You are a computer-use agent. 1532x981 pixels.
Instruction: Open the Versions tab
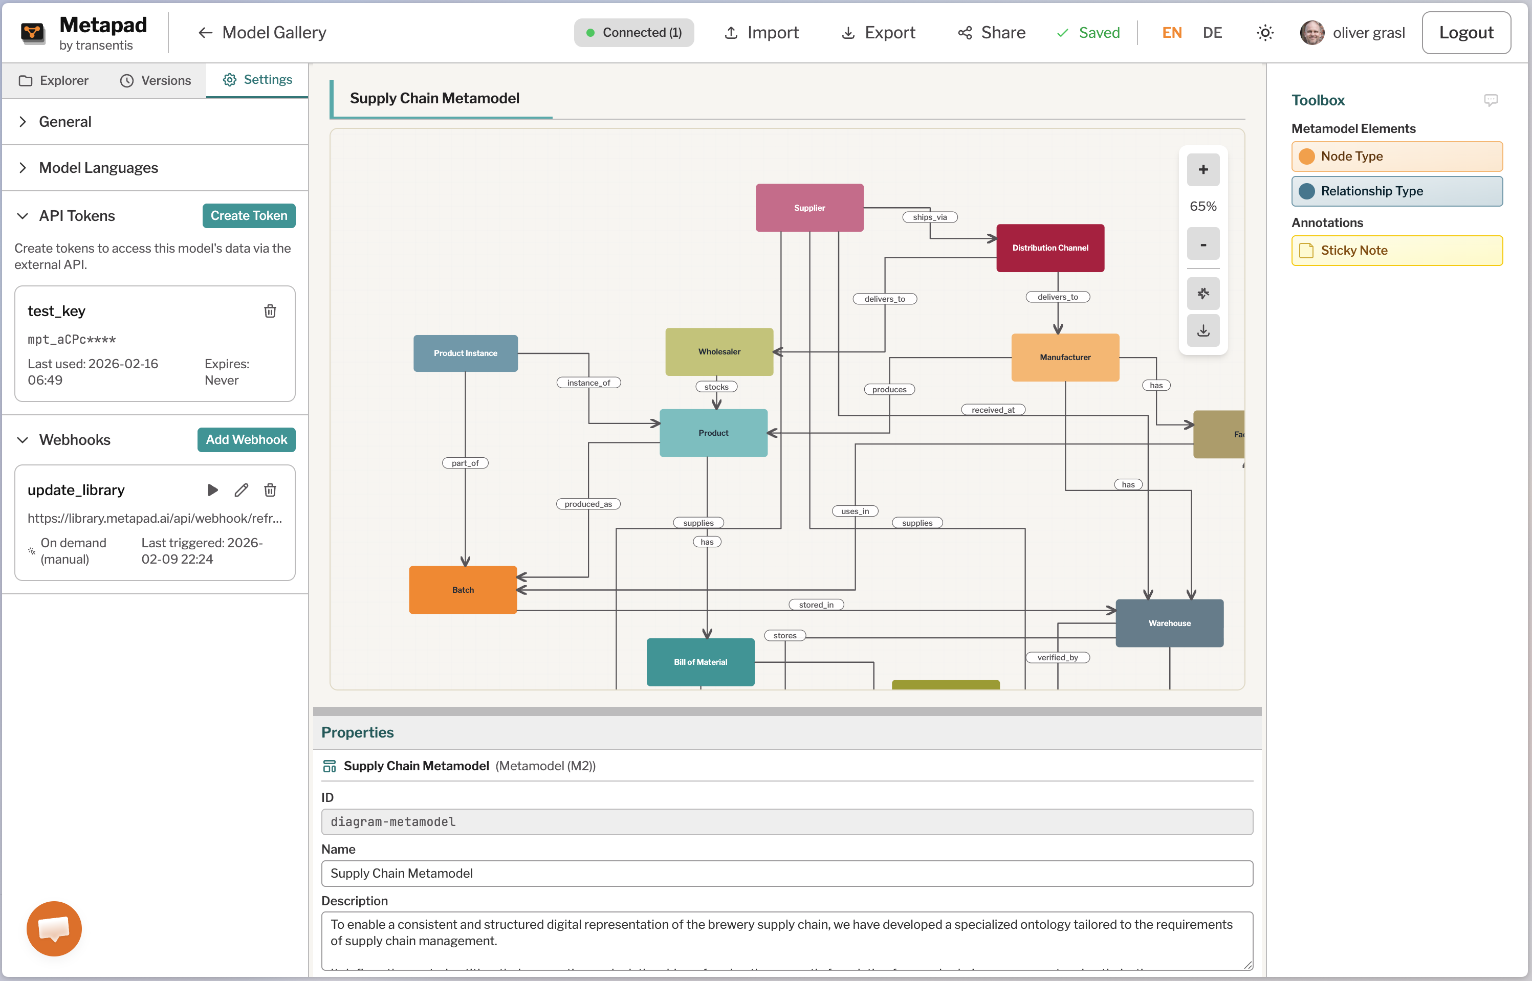(156, 80)
